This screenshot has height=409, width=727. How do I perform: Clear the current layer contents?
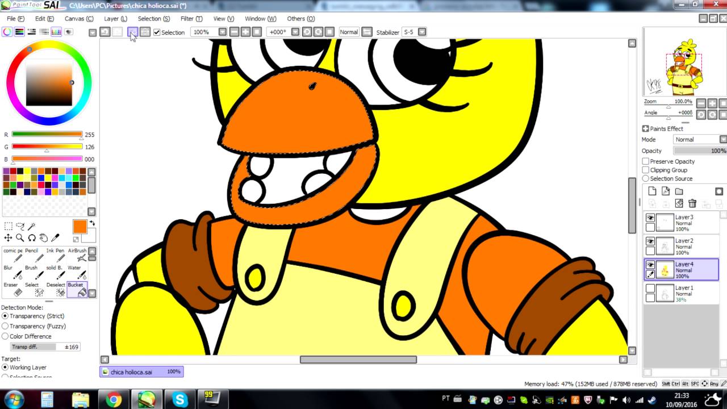point(679,203)
